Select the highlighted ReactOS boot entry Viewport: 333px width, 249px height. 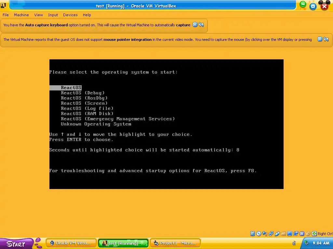click(65, 88)
